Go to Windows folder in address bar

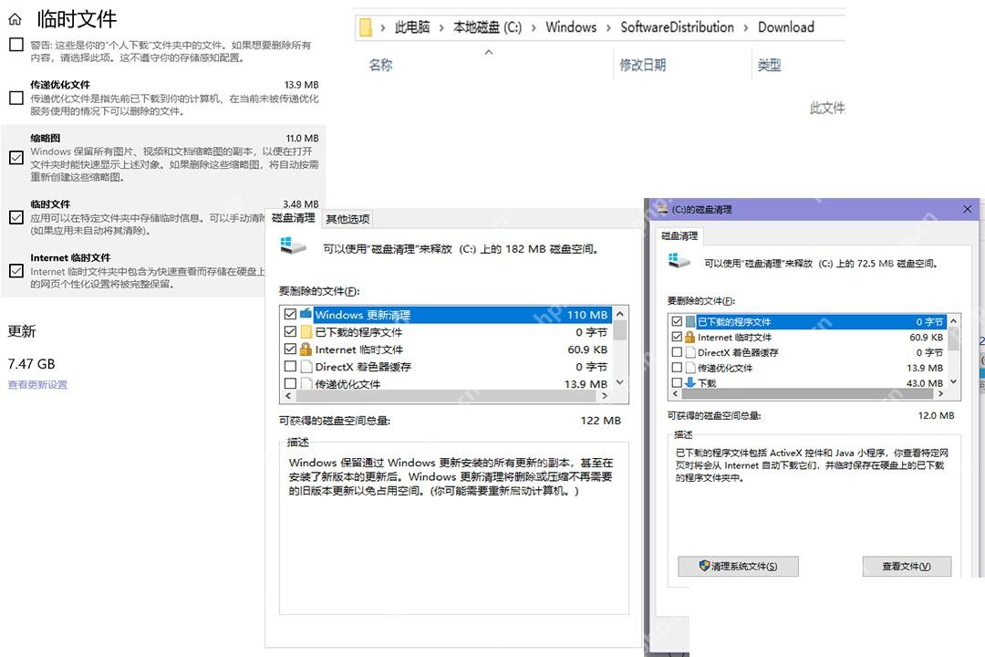coord(571,27)
